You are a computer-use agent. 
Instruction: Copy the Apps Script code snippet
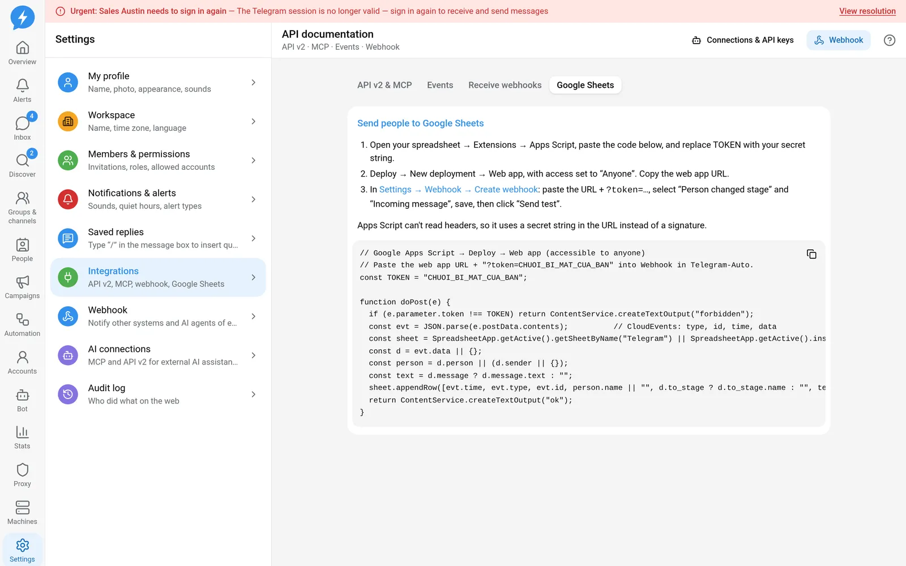point(811,254)
